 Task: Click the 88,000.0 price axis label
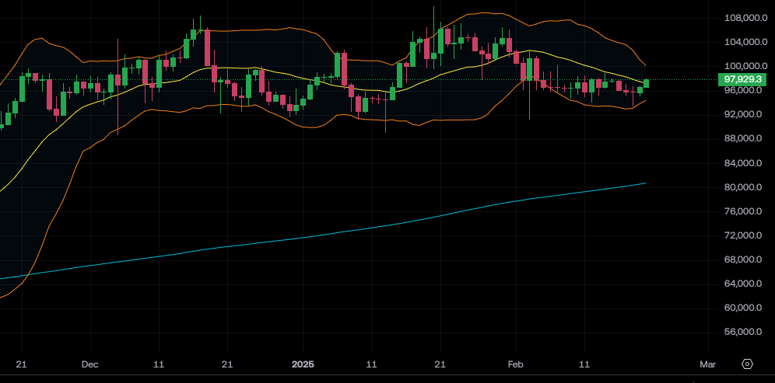click(x=743, y=139)
